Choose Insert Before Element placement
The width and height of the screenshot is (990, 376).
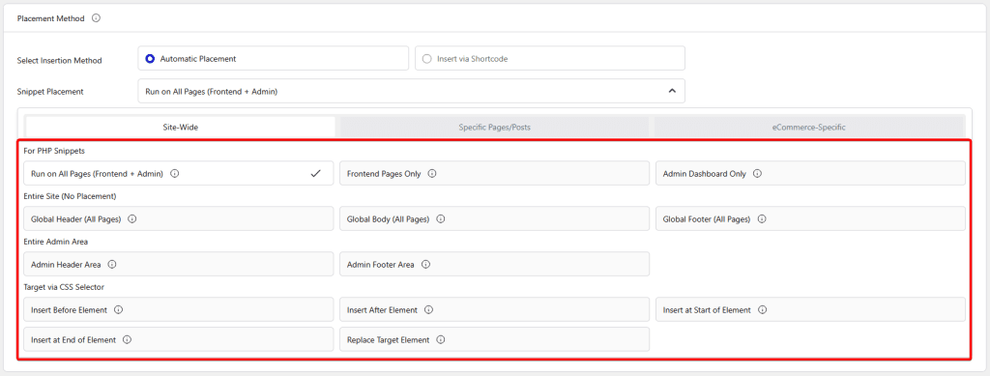(179, 309)
